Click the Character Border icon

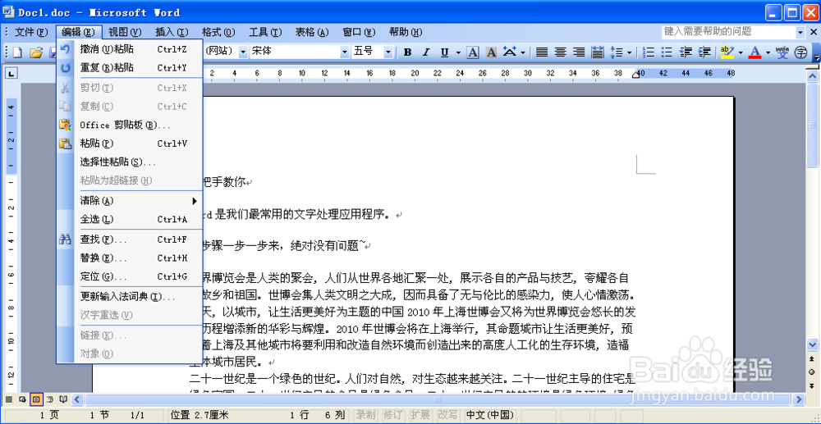[x=473, y=52]
